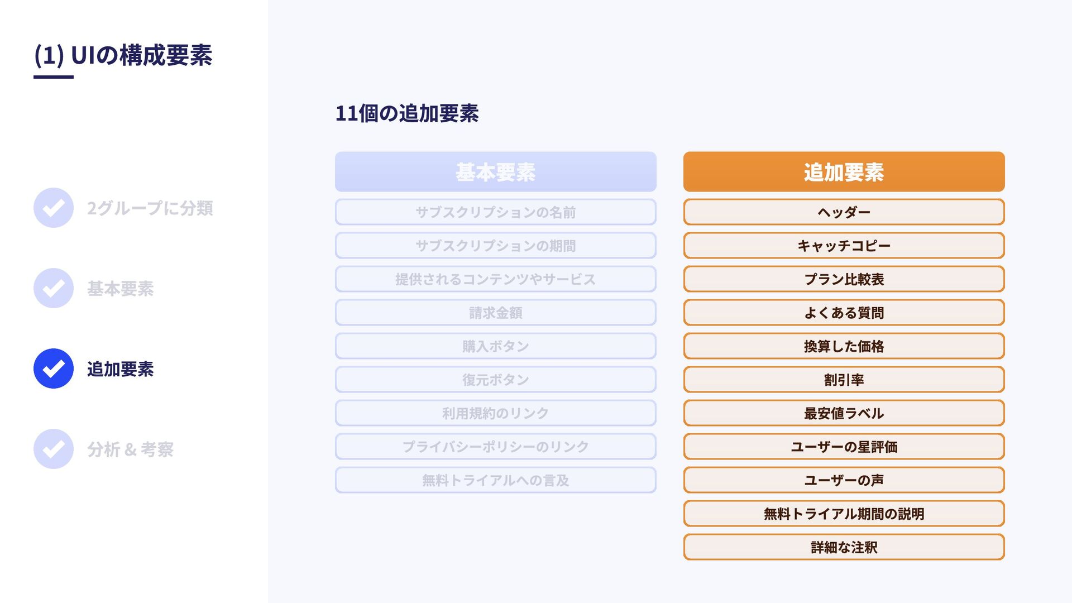Click the checkmark icon beside 分析 & 考察
Screen dimensions: 1072x603
(x=54, y=449)
